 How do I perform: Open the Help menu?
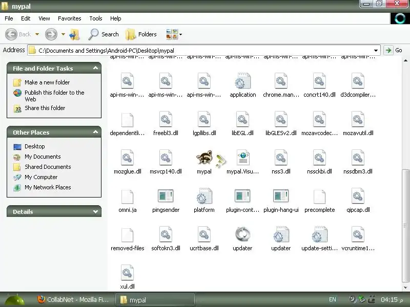click(116, 18)
